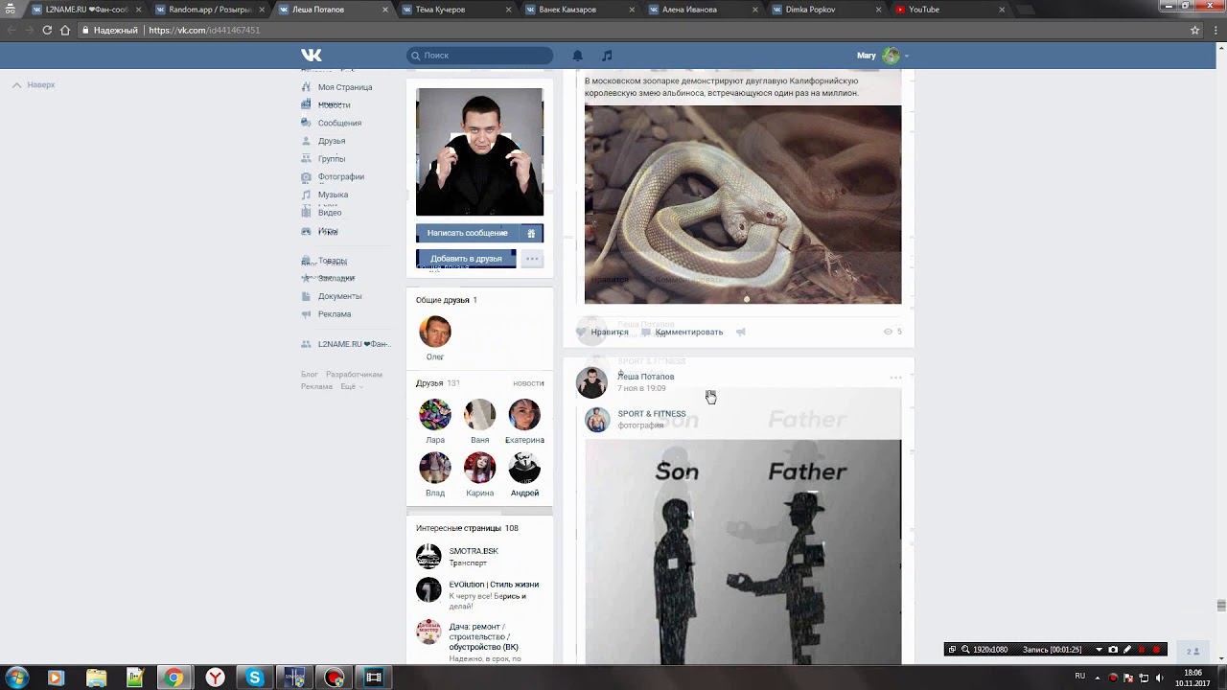Click Наверх to return to top
1227x690 pixels.
[35, 85]
